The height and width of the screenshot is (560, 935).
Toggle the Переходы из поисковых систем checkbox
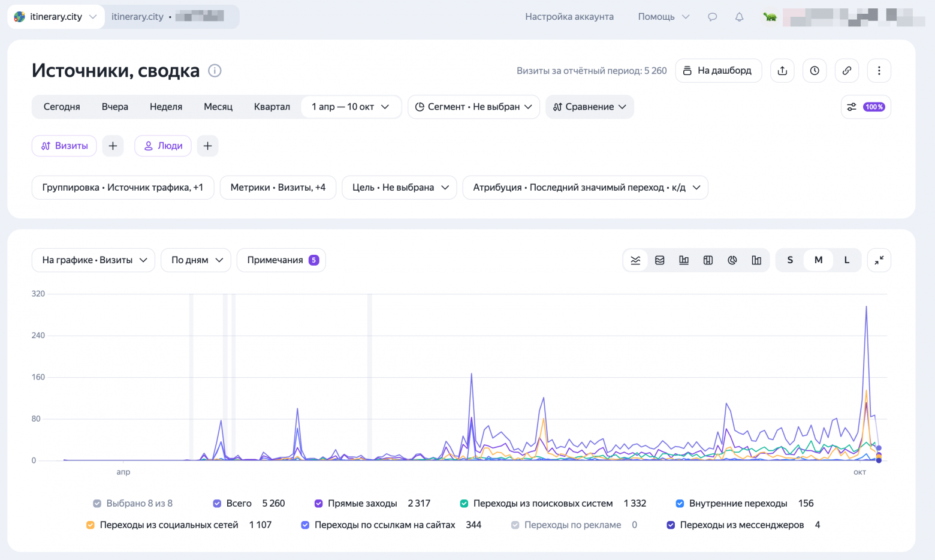pyautogui.click(x=464, y=504)
